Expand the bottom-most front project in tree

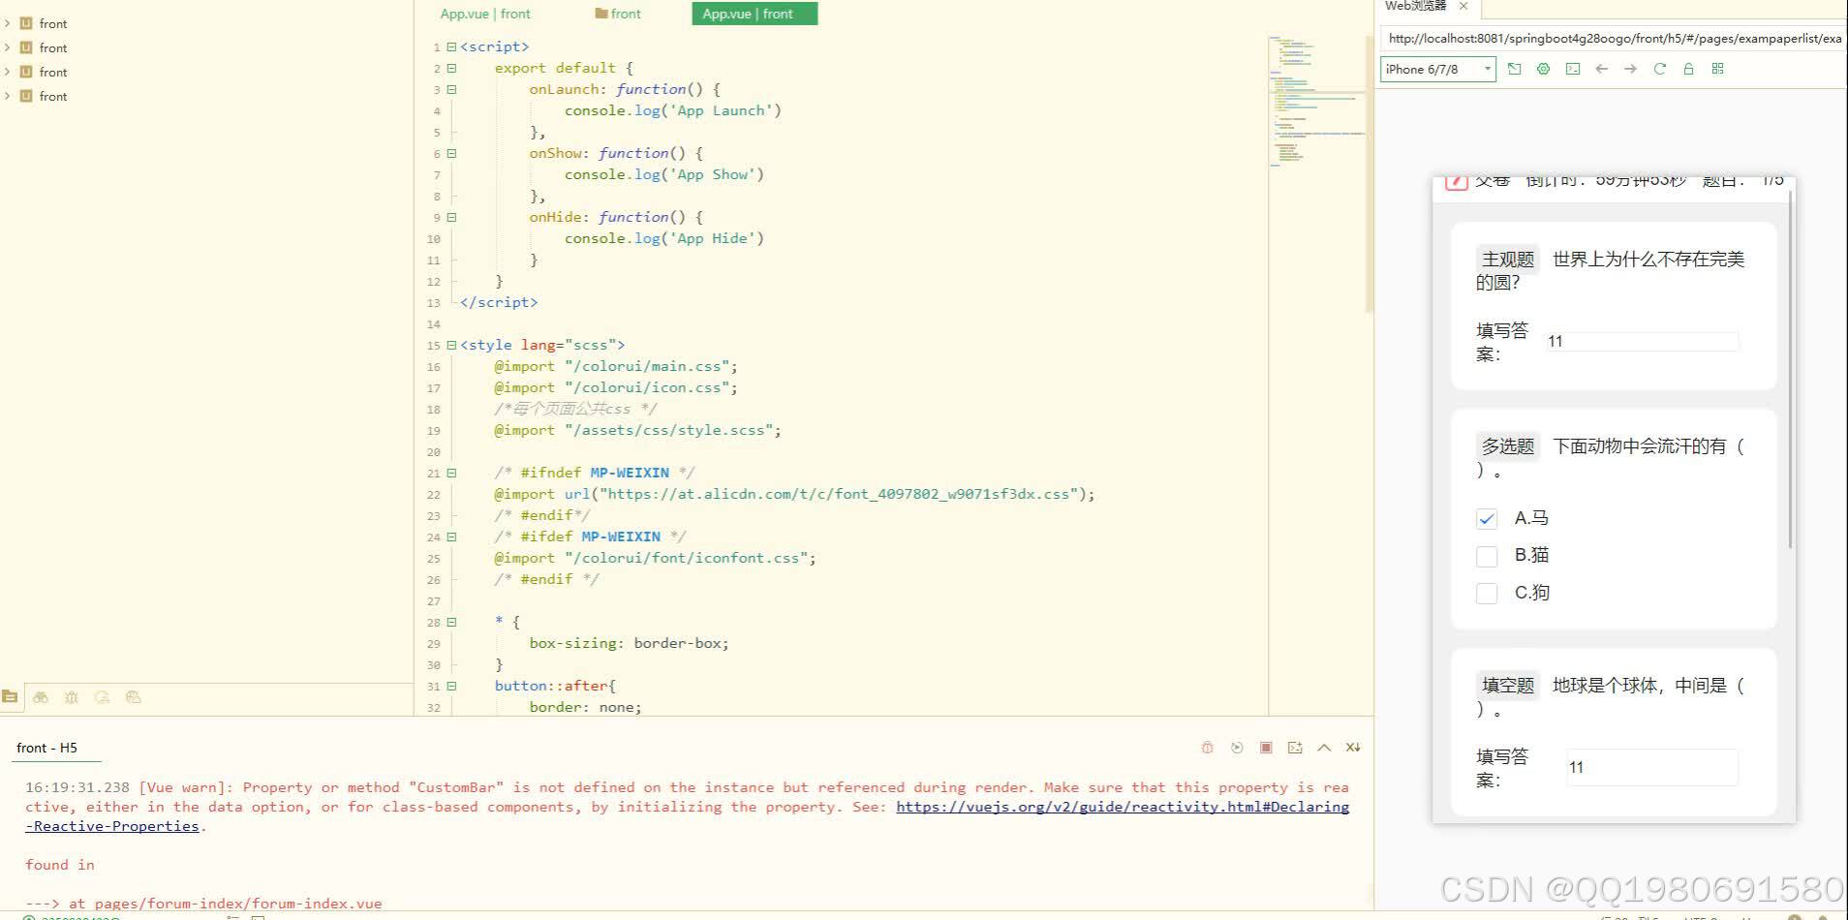(x=8, y=96)
